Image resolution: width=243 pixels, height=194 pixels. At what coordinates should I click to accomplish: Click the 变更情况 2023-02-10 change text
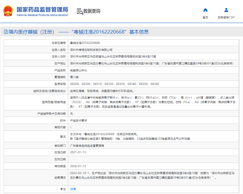152,175
